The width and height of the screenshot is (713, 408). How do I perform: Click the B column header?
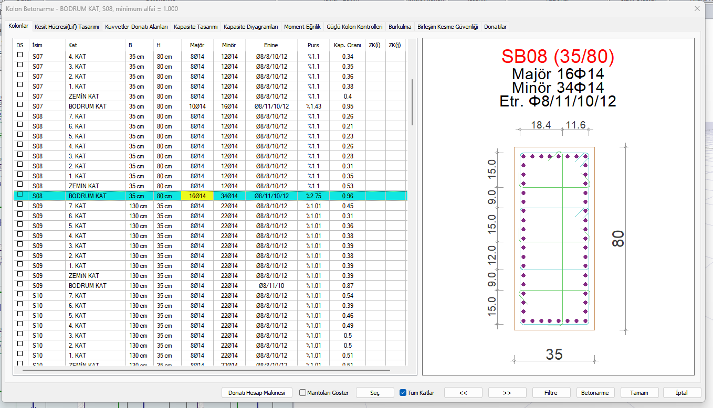(140, 45)
